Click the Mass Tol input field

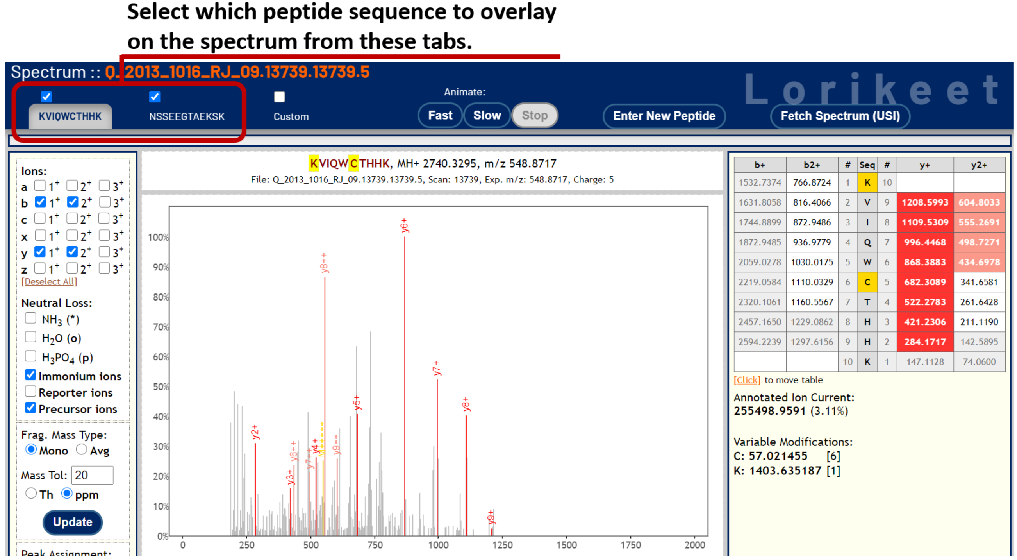93,475
